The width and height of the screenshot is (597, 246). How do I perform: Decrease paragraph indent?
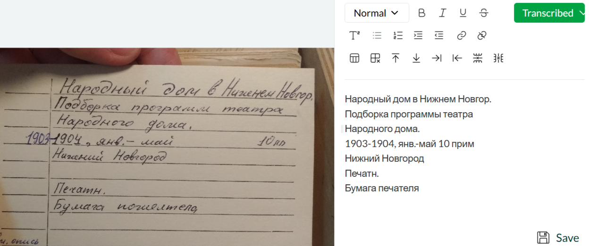pos(439,35)
